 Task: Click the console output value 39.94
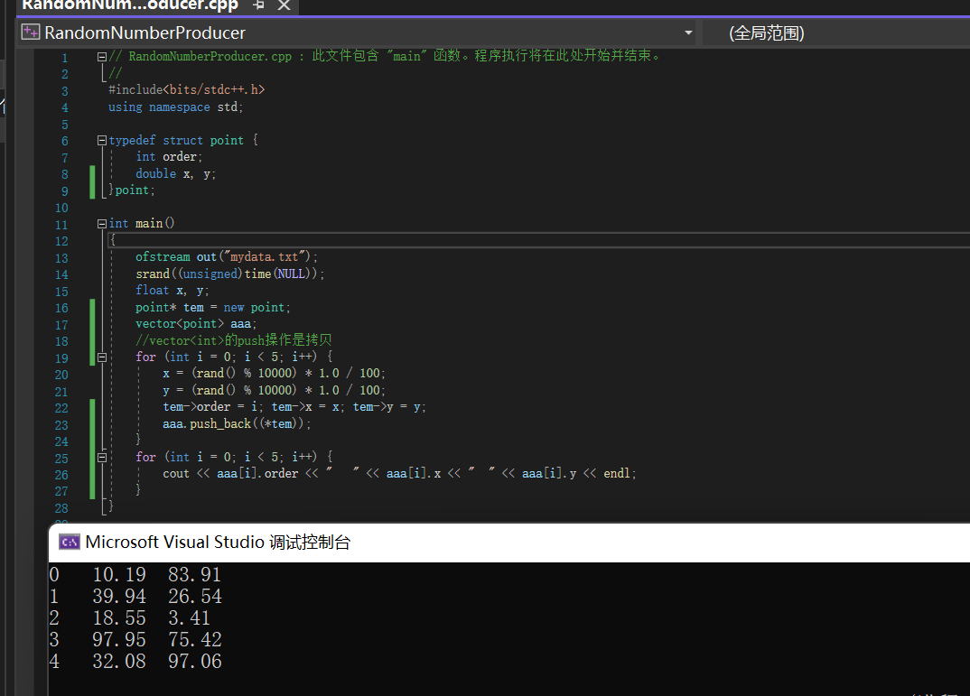coord(119,597)
